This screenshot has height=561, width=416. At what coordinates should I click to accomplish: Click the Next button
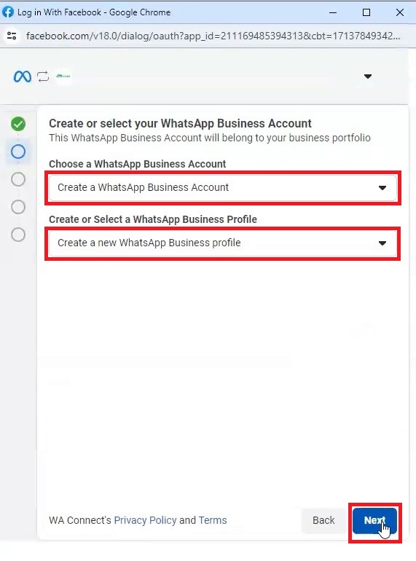(x=374, y=520)
